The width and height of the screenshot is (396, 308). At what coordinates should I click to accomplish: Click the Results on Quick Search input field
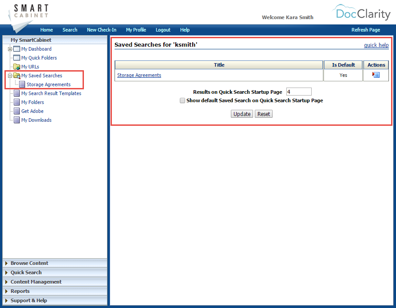(x=299, y=92)
